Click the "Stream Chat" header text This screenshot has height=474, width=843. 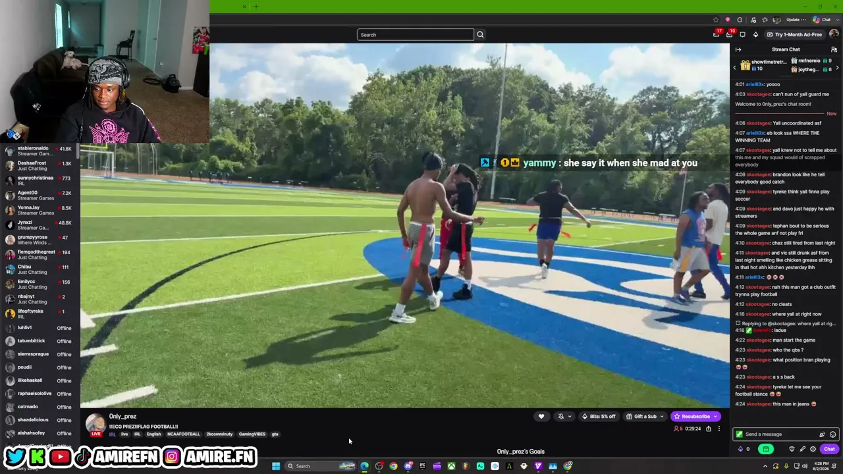point(786,49)
